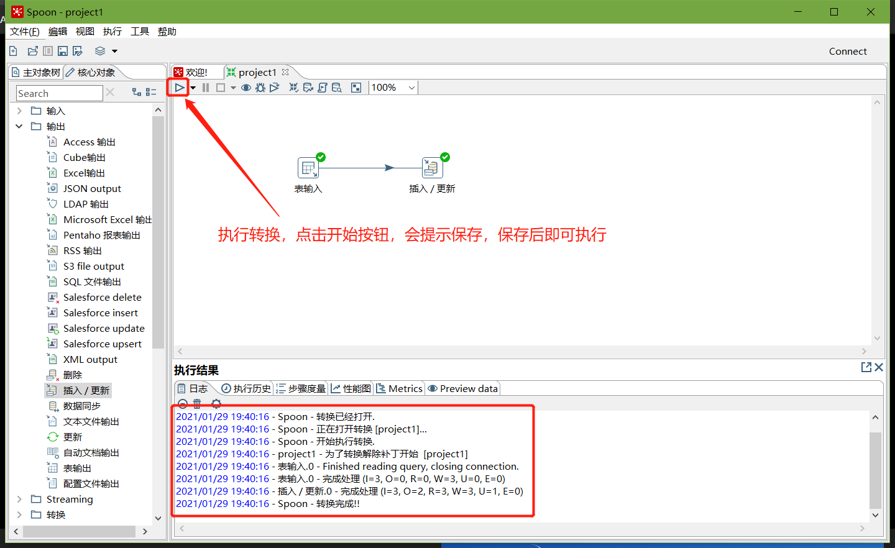Save the current file icon
The width and height of the screenshot is (895, 548).
coord(63,51)
